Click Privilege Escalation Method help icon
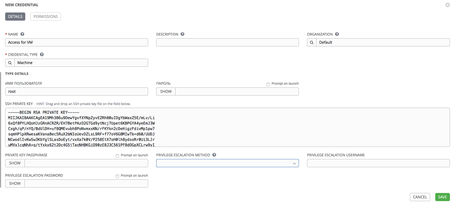 coord(214,155)
